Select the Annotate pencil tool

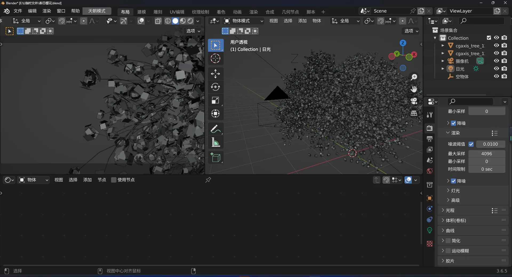215,129
